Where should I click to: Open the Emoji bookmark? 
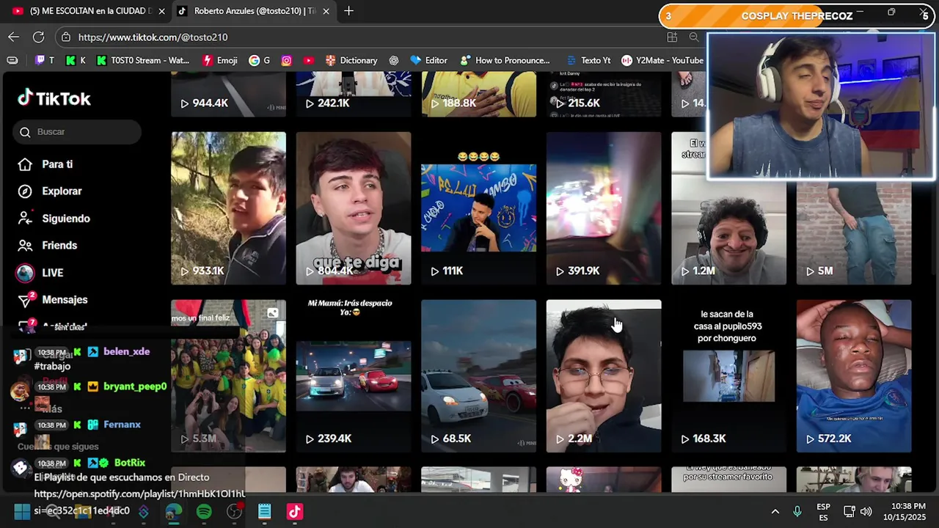tap(220, 60)
